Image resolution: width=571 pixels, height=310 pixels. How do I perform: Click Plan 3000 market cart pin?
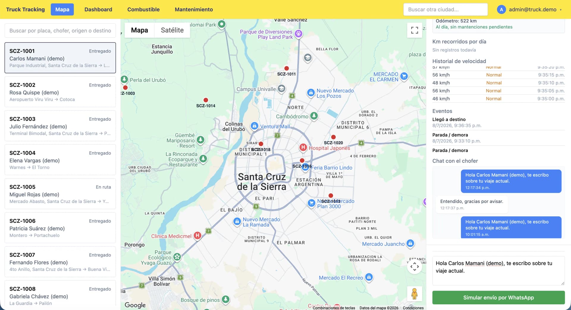(x=311, y=203)
